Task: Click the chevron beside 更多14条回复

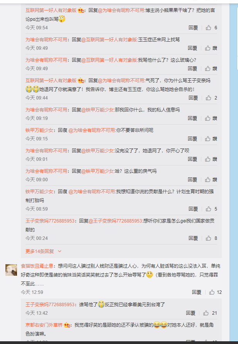Action: 59,251
